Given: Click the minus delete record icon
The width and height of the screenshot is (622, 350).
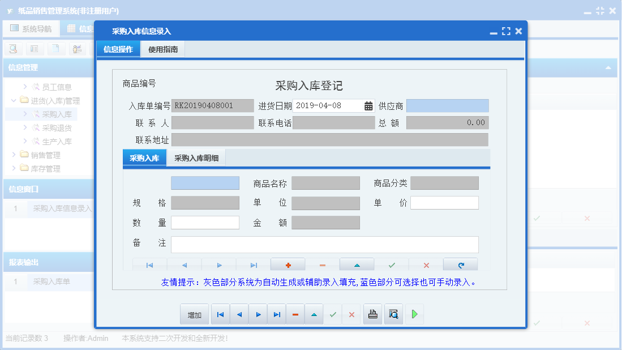Looking at the screenshot, I should (321, 264).
